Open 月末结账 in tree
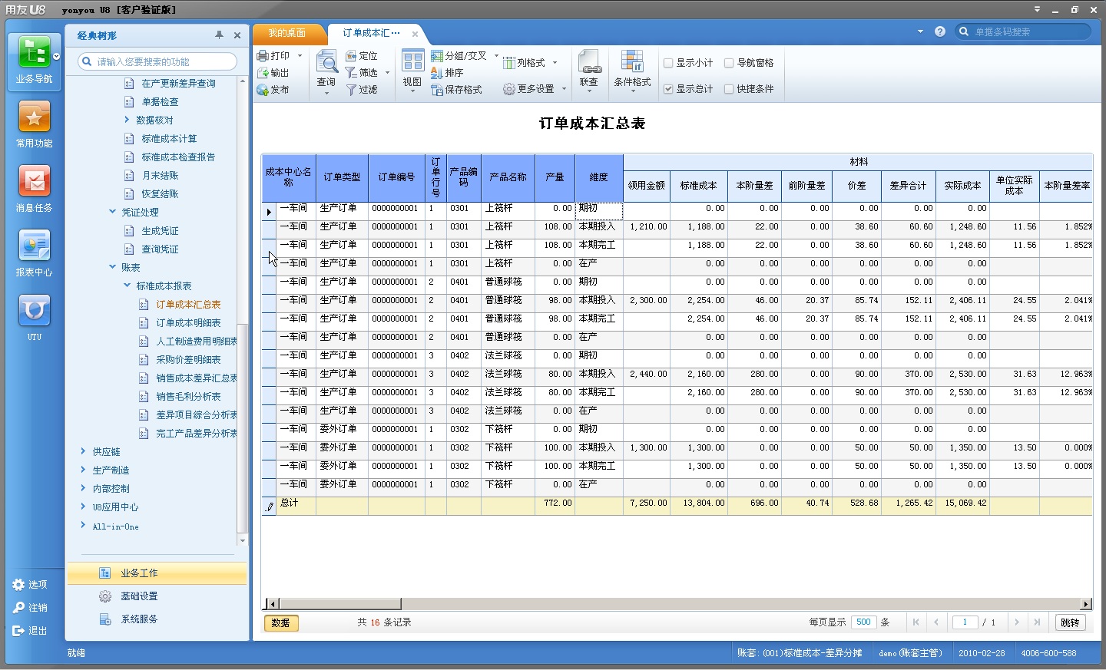 pos(160,176)
